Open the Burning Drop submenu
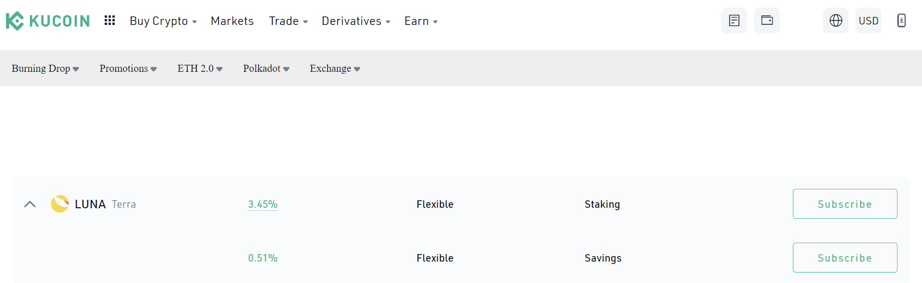The image size is (922, 283). point(45,69)
